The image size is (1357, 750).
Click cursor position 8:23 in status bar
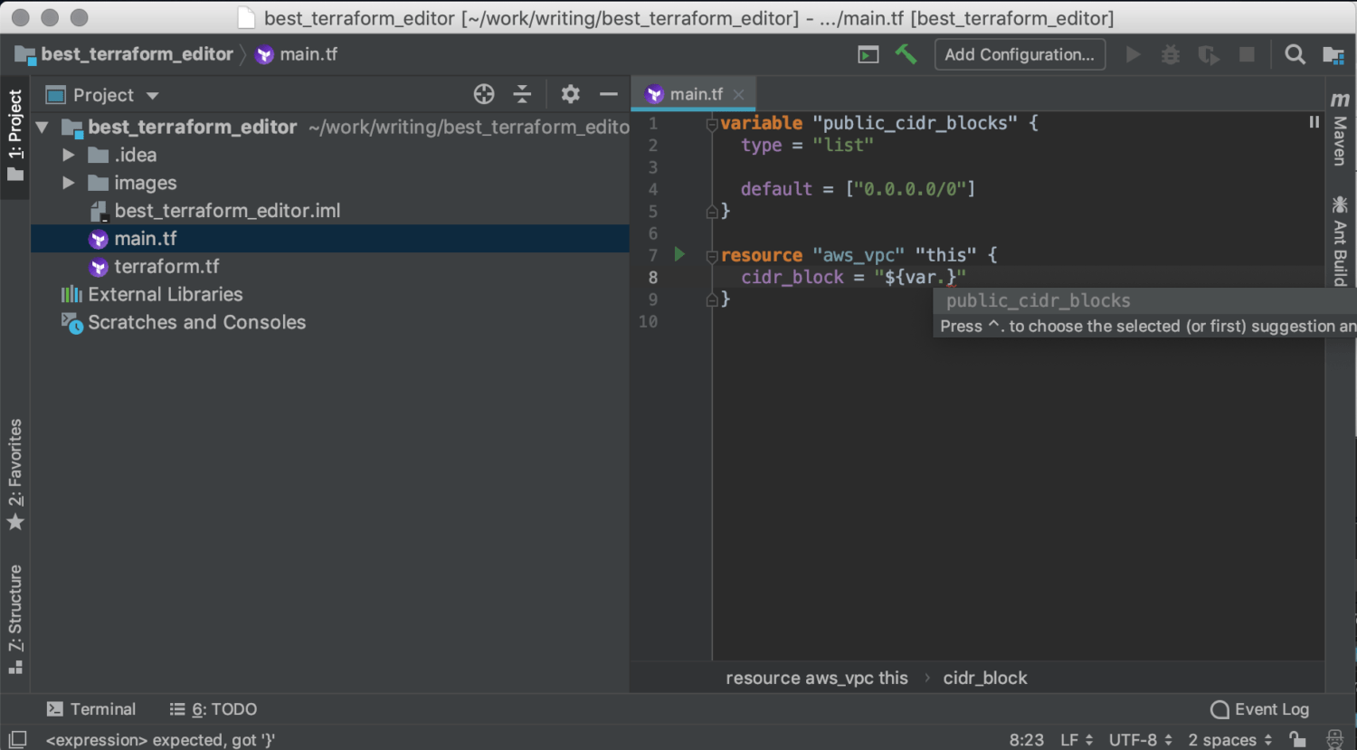pos(1027,740)
